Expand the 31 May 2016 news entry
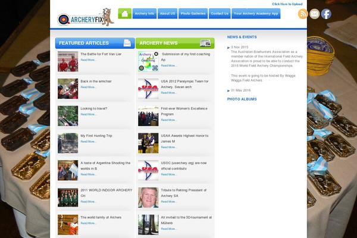Viewport: 357px width, 238px height. click(240, 90)
